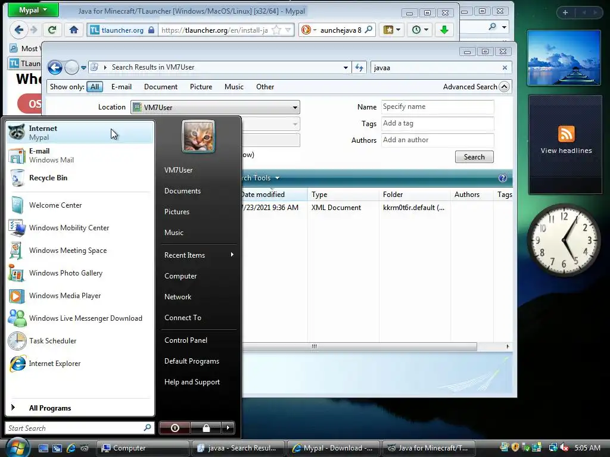
Task: Click the Add an author field
Action: (438, 140)
